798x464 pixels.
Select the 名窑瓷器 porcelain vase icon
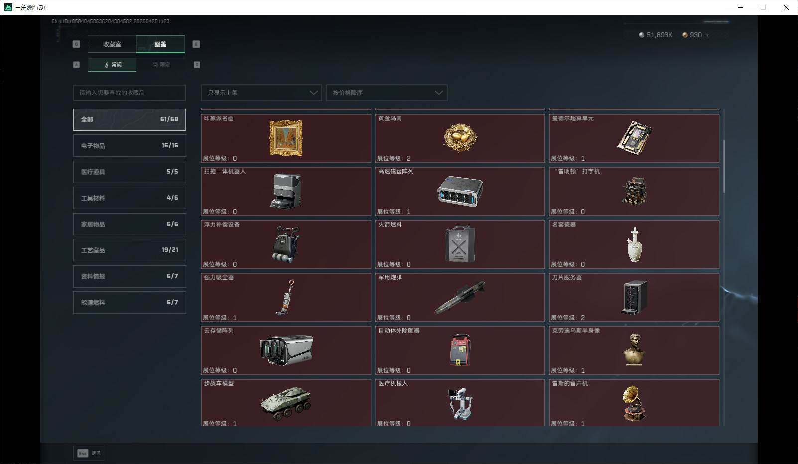click(x=634, y=244)
